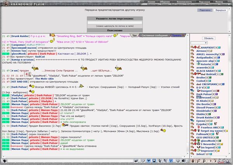The height and width of the screenshot is (165, 233).
Task: Click Improver[9] in the player list
Action: [209, 151]
